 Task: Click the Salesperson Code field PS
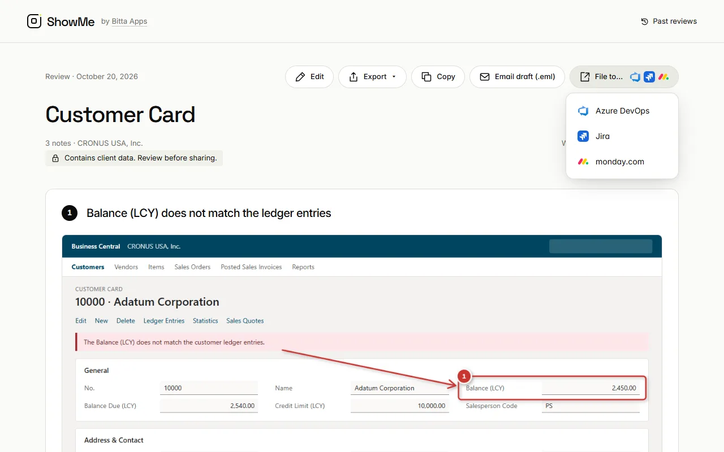(x=591, y=406)
